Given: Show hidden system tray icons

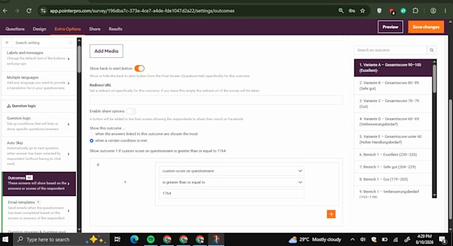Looking at the screenshot, I should click(x=352, y=239).
